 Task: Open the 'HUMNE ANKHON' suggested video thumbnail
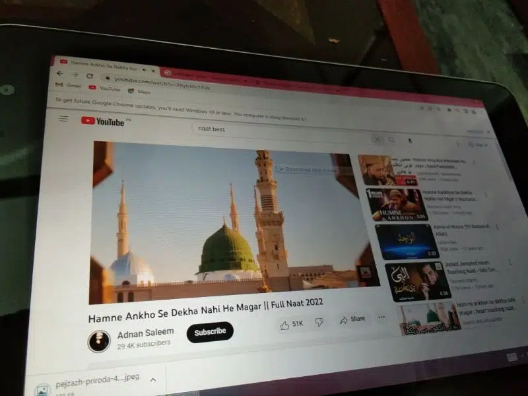(397, 205)
